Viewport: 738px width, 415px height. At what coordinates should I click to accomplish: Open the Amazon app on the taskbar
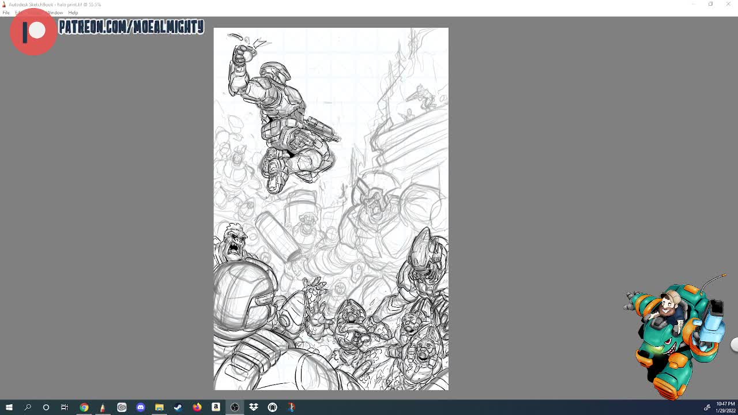coord(216,408)
